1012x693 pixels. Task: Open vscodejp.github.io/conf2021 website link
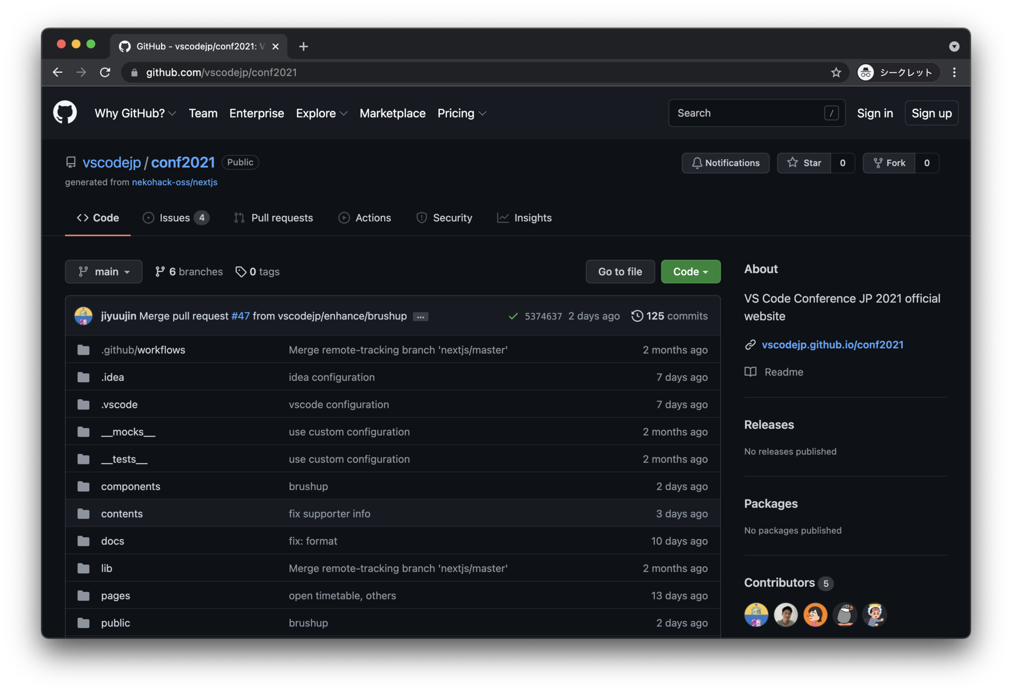pyautogui.click(x=832, y=344)
